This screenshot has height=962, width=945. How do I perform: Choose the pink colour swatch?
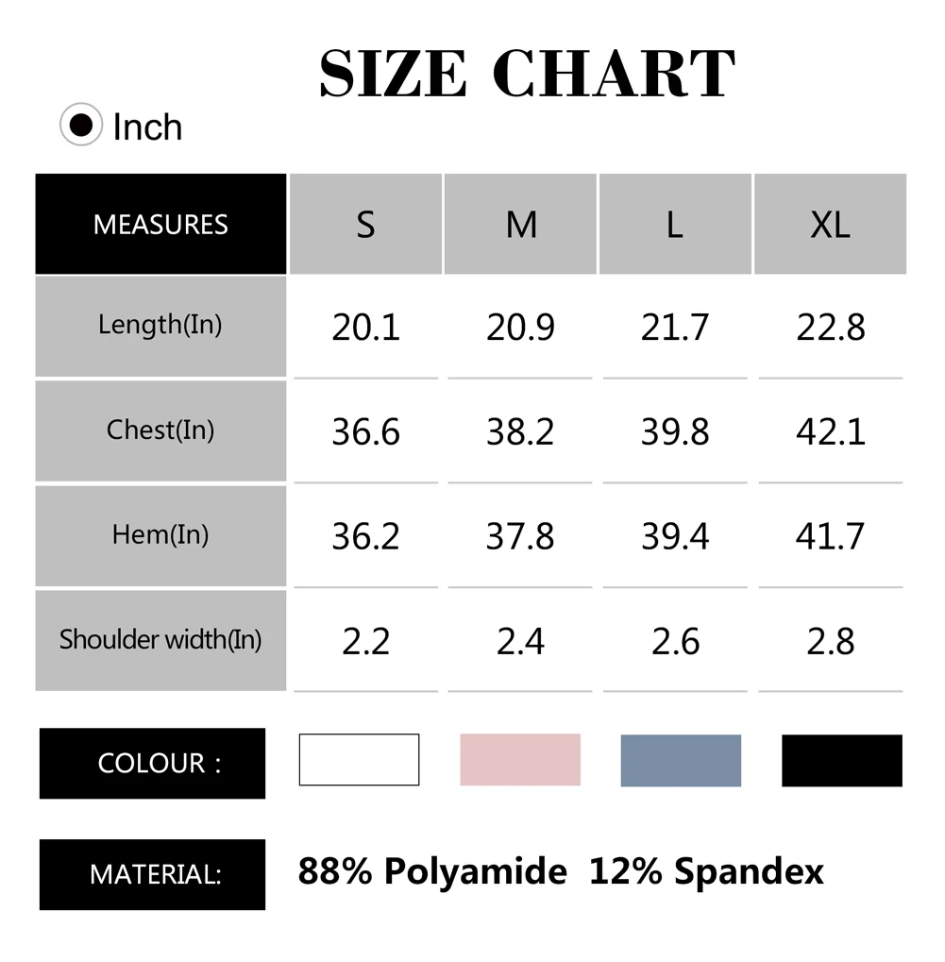pyautogui.click(x=520, y=760)
